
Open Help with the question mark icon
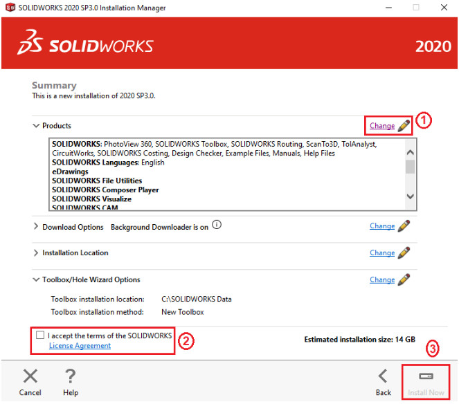coord(70,376)
